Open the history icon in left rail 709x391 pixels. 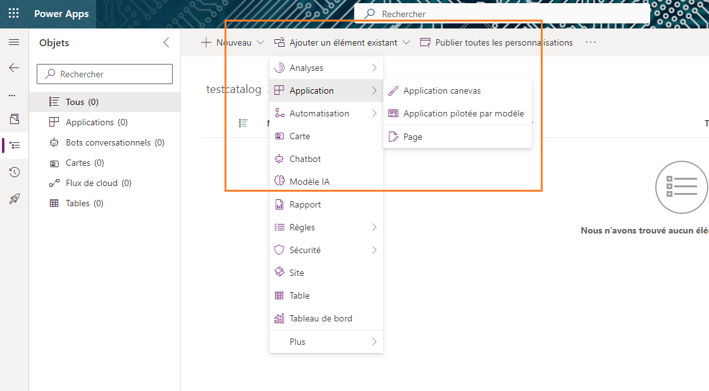14,172
